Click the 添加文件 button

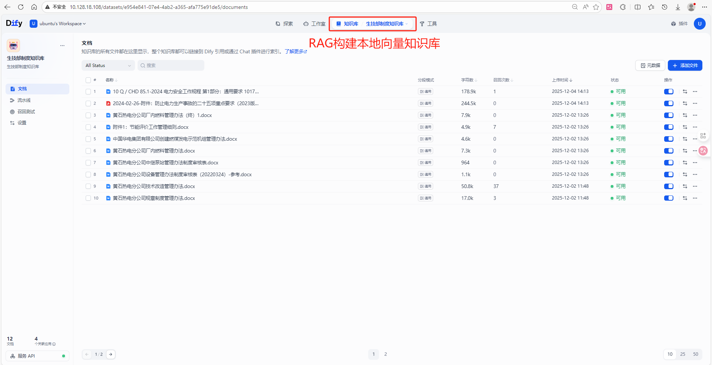685,66
